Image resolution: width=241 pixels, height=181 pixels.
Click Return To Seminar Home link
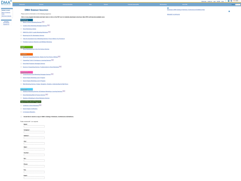point(6,13)
